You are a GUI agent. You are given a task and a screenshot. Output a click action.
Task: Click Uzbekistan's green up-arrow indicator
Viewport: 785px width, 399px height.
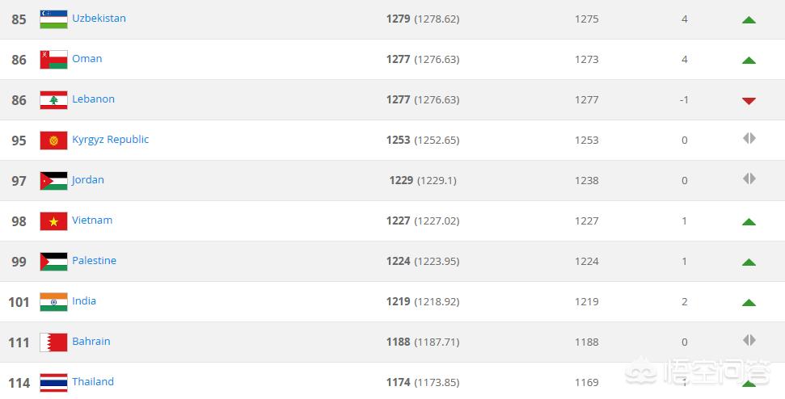[749, 20]
